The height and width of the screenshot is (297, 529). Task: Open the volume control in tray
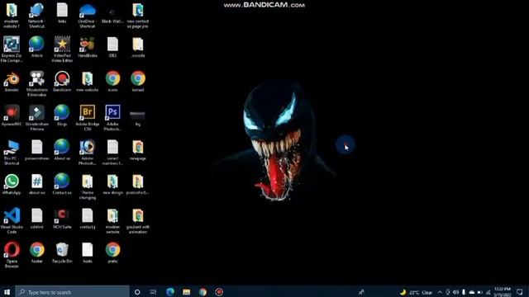click(455, 292)
